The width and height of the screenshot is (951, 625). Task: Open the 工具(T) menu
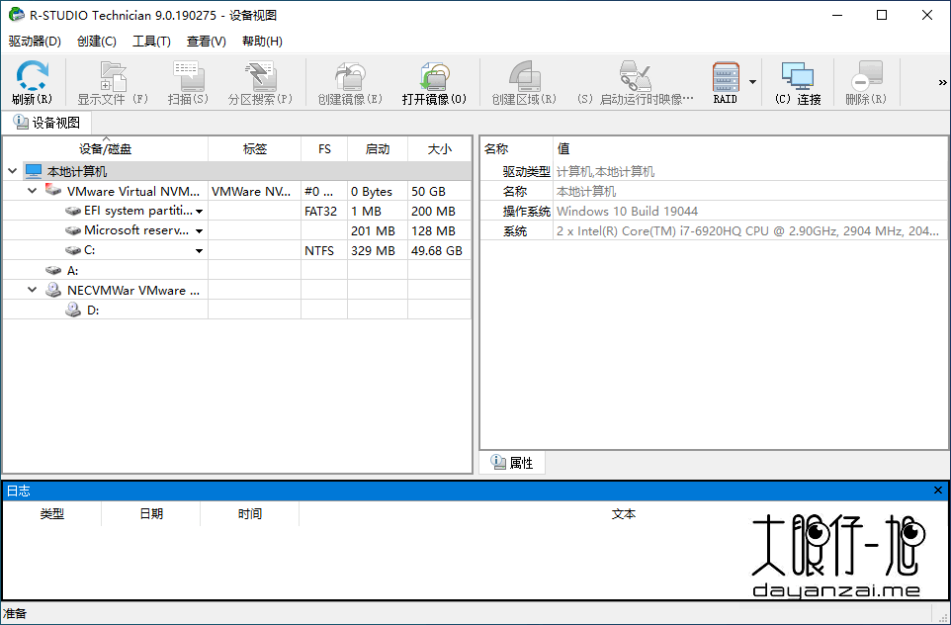(x=151, y=42)
